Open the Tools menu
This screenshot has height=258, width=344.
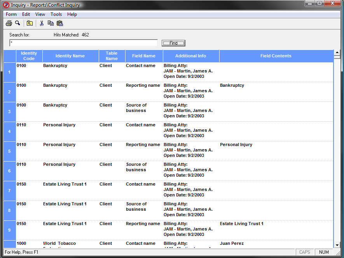[56, 14]
